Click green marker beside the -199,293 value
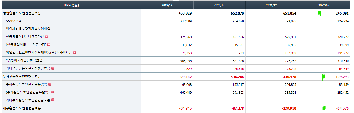 pos(323,77)
